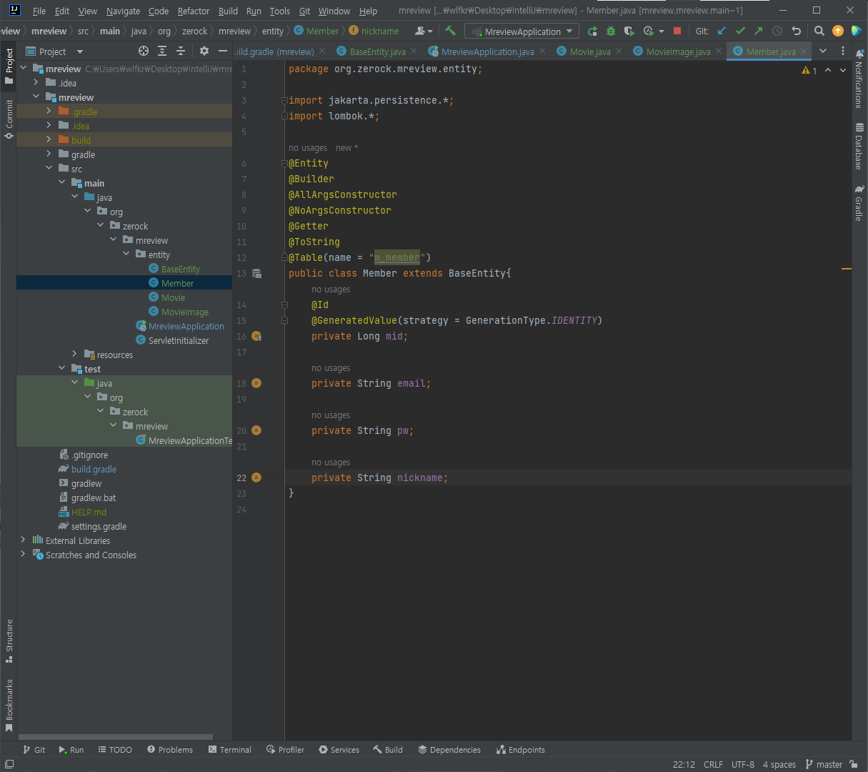
Task: Collapse the entity package
Action: [126, 254]
